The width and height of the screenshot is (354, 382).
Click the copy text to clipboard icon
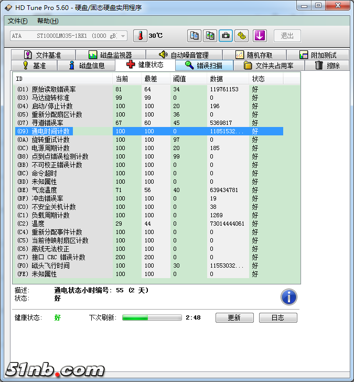click(x=195, y=36)
